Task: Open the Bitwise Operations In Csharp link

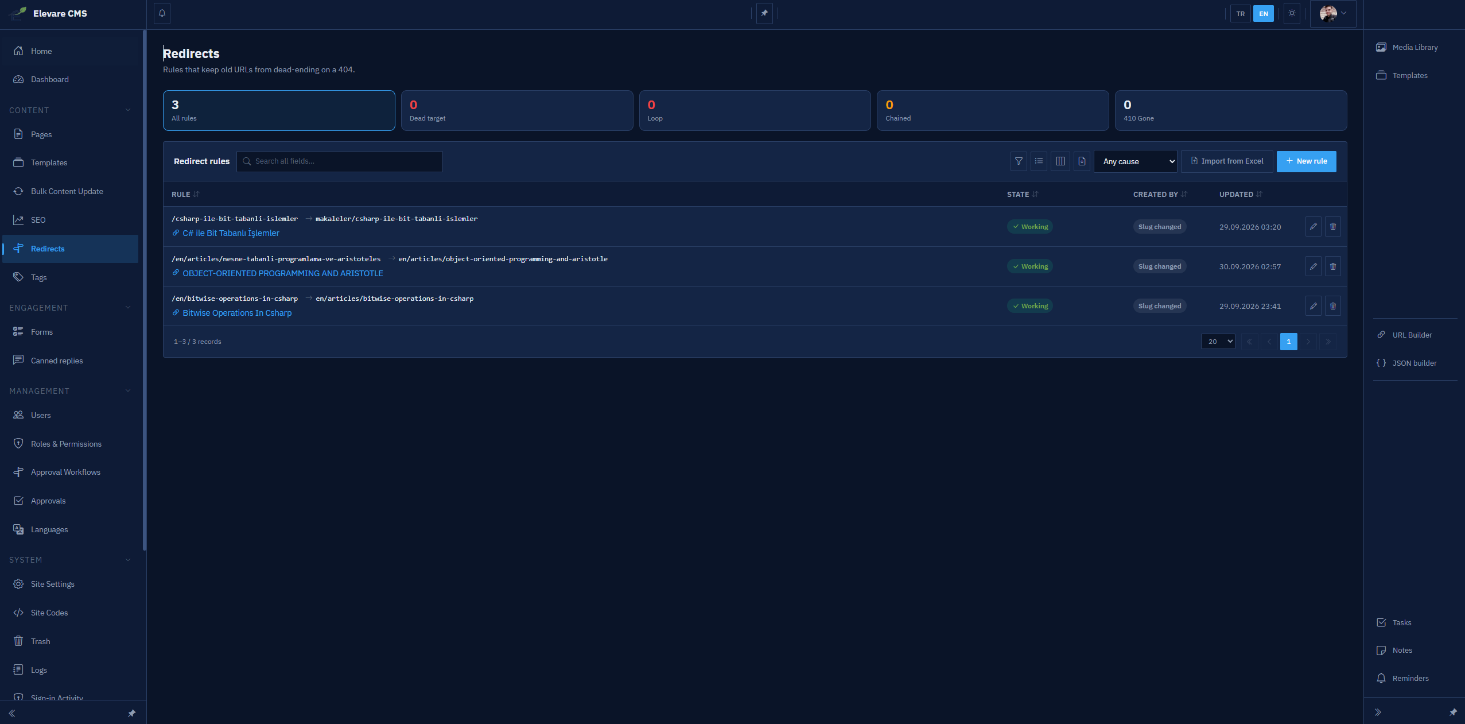Action: [x=237, y=313]
